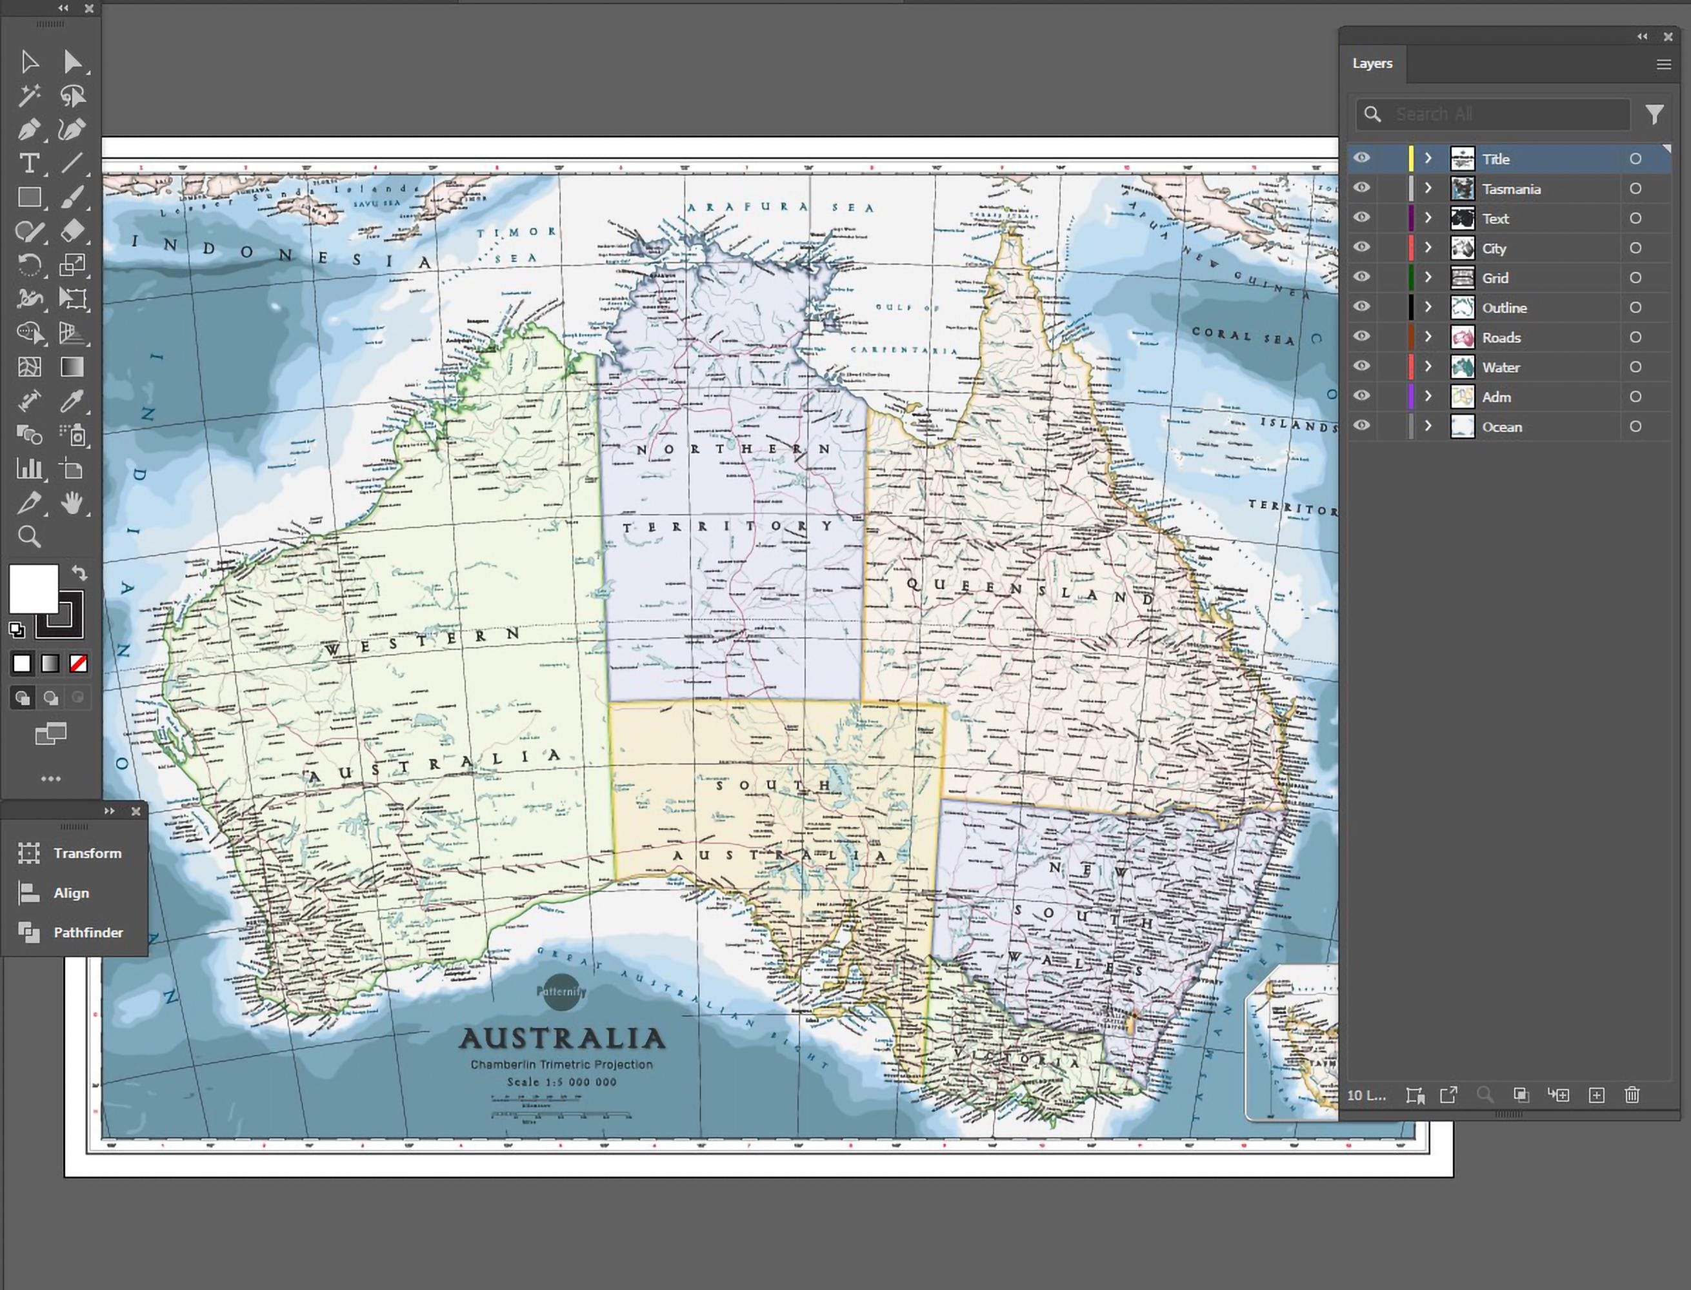The height and width of the screenshot is (1290, 1691).
Task: Hide the Roads layer
Action: pos(1361,336)
